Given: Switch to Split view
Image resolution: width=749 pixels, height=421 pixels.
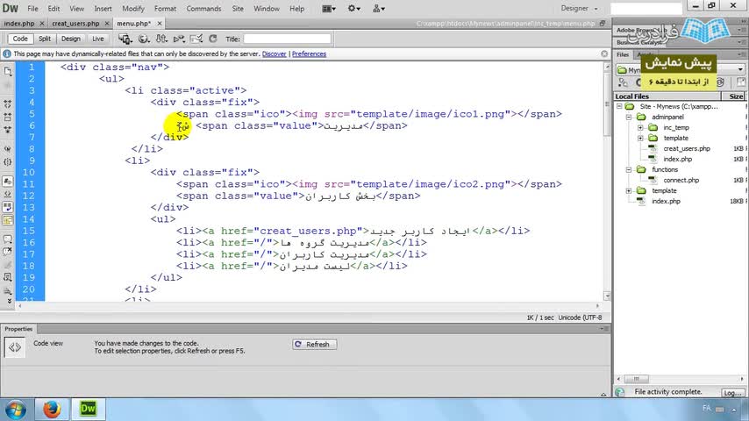Looking at the screenshot, I should click(x=45, y=39).
